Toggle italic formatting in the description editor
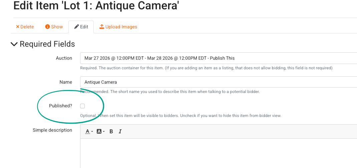Screen dimensions: 357x168 (120, 131)
